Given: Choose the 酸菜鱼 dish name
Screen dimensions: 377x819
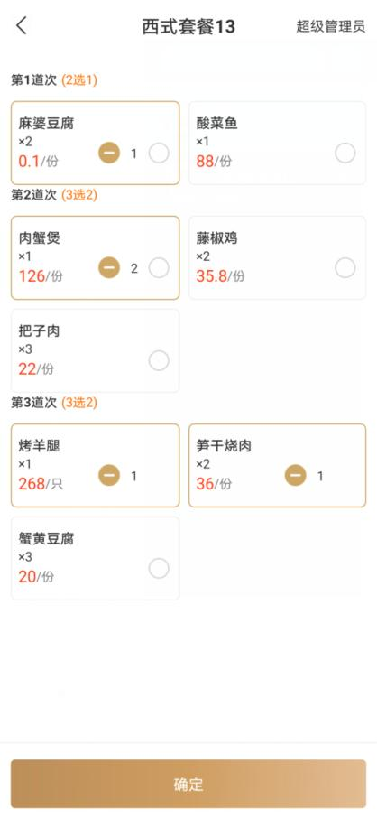Looking at the screenshot, I should click(217, 124).
